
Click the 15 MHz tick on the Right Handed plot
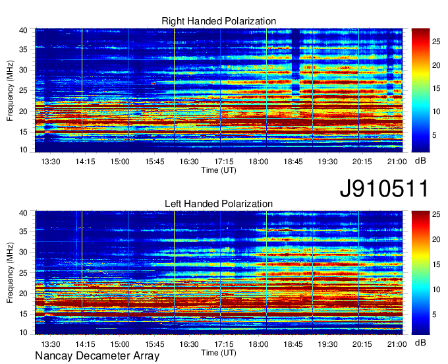point(23,132)
